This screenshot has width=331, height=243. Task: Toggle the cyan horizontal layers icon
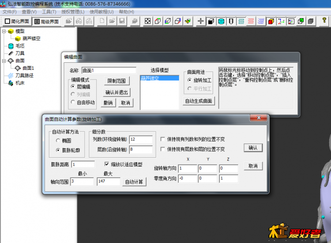tap(241, 21)
